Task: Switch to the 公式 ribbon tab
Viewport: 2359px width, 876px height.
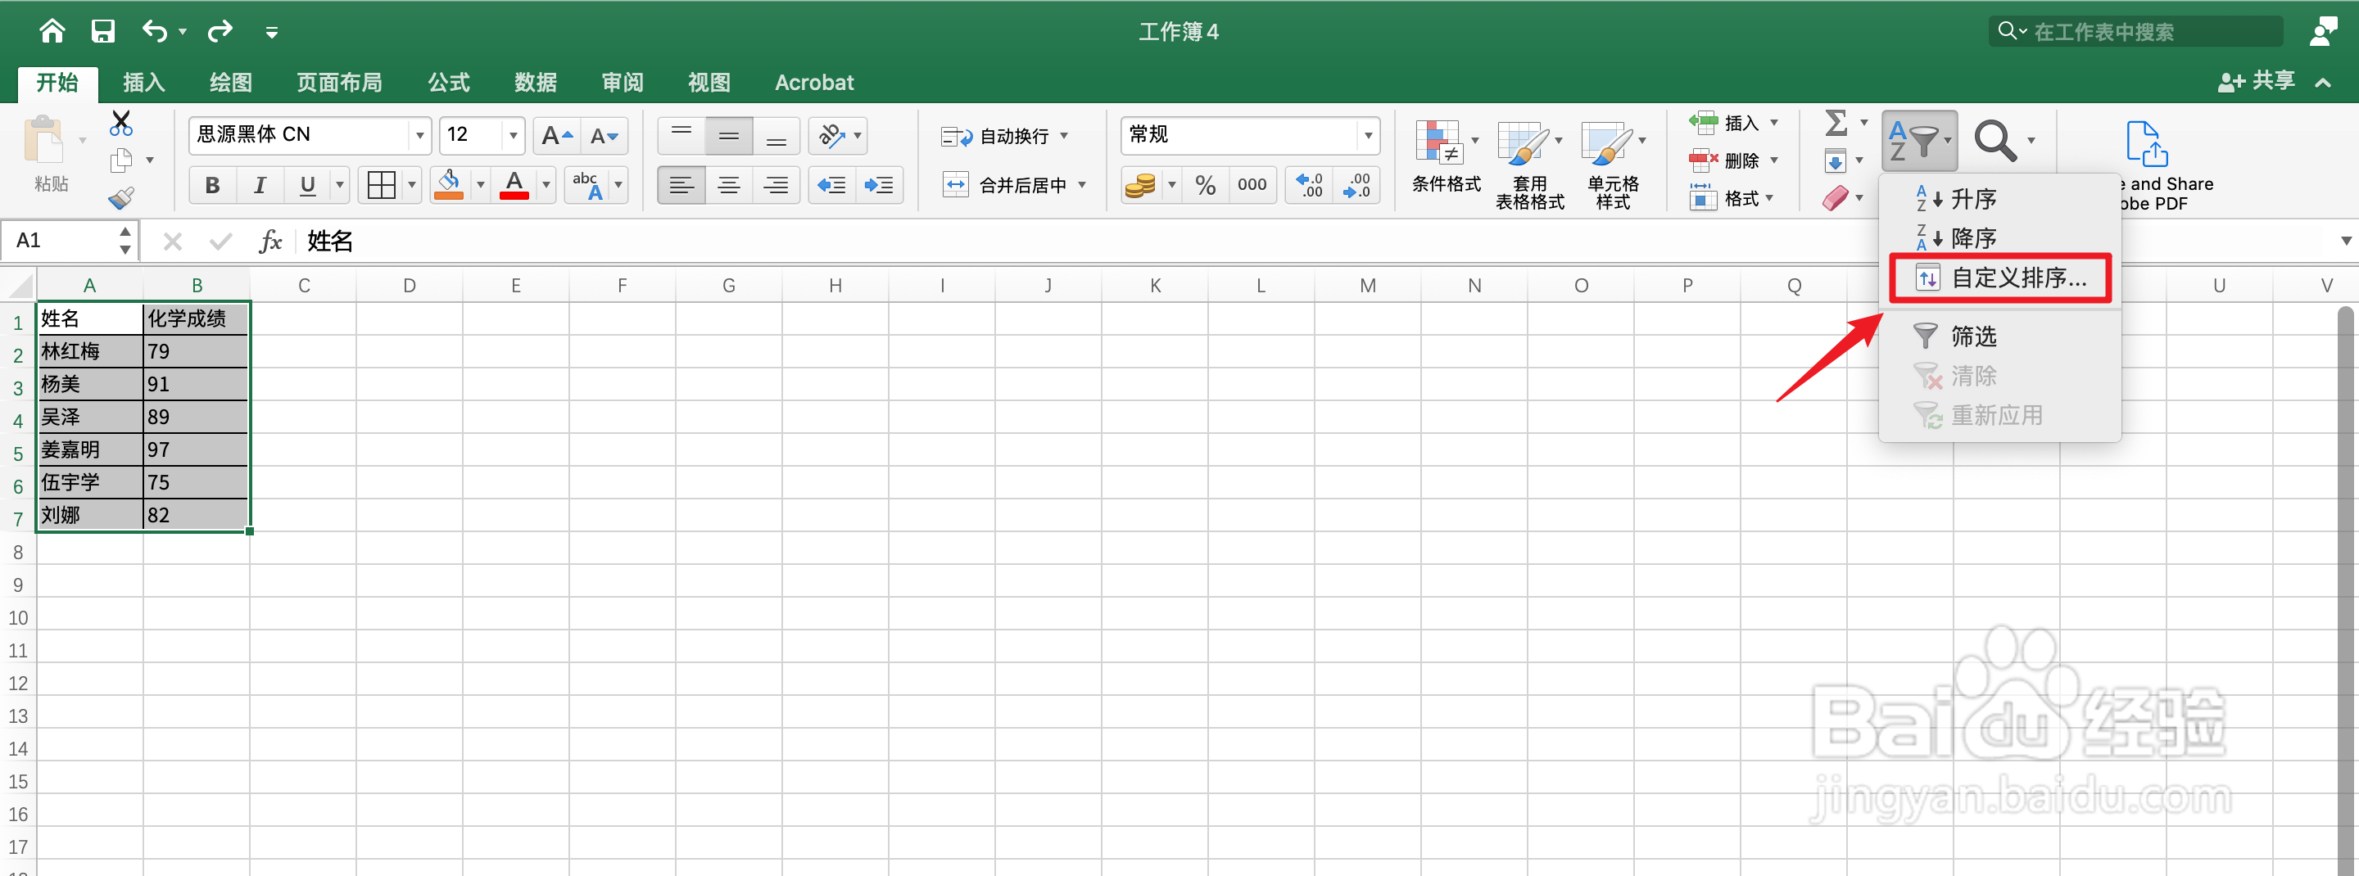Action: pyautogui.click(x=449, y=83)
